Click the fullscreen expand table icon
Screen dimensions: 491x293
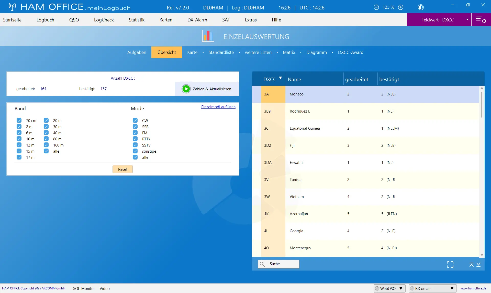pos(450,264)
